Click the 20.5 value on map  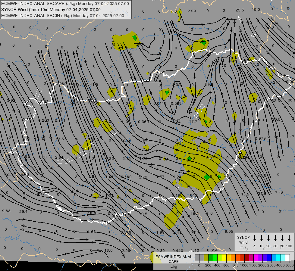(276, 120)
